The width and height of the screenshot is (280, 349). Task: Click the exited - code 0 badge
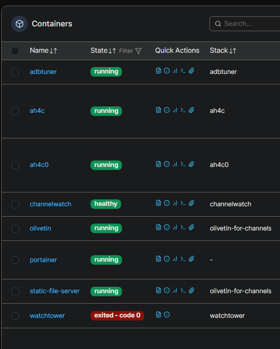tap(117, 316)
